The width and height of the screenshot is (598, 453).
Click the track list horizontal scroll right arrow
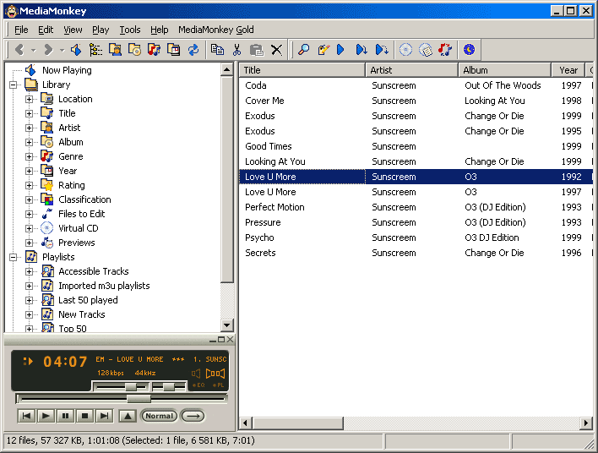(x=586, y=423)
